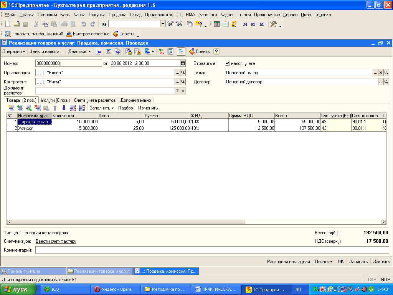Click magnifier icon next to Организация field

click(x=183, y=73)
